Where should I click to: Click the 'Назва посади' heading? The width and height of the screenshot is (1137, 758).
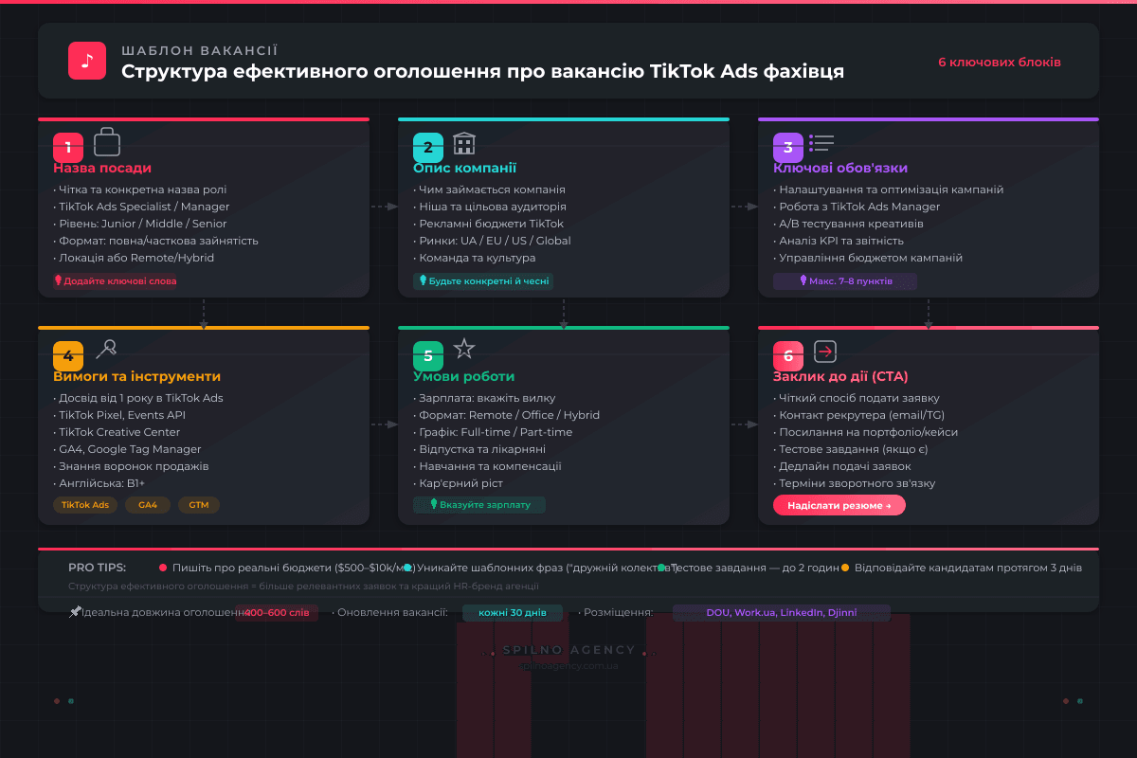(x=102, y=169)
